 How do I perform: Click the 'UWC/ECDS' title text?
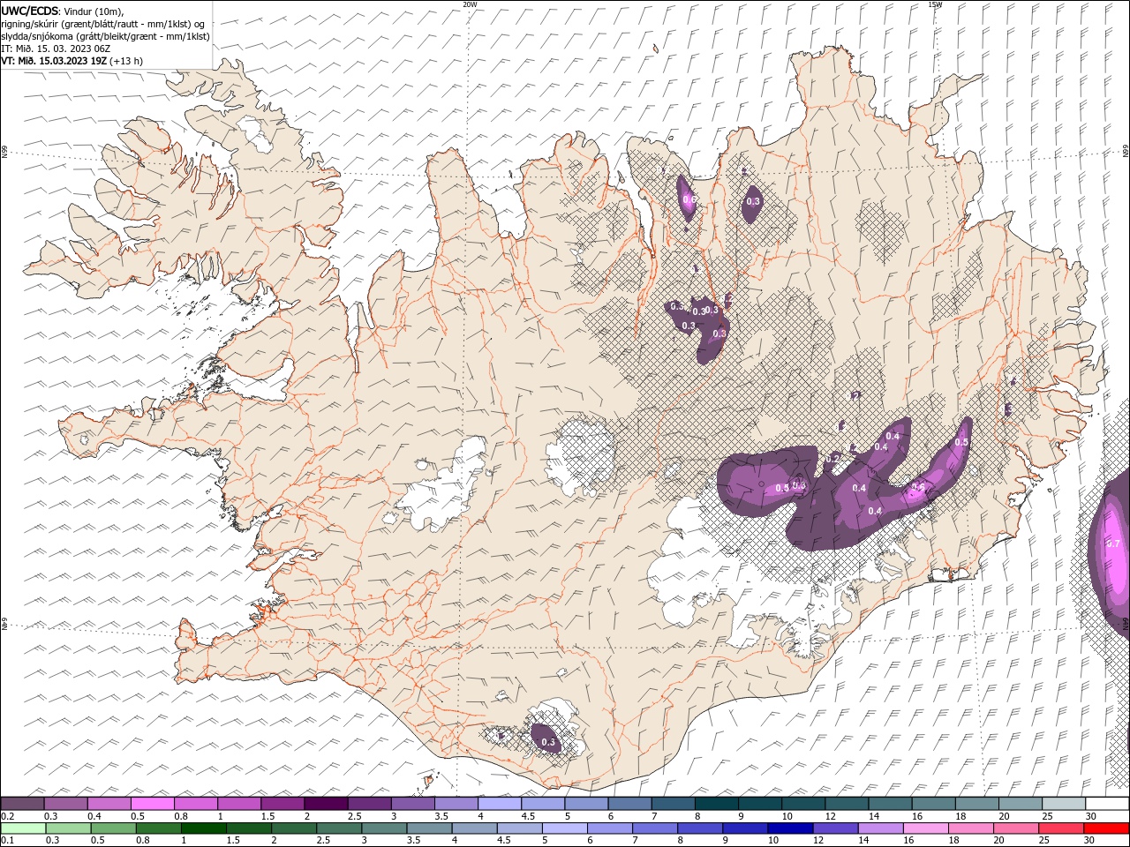coord(30,11)
